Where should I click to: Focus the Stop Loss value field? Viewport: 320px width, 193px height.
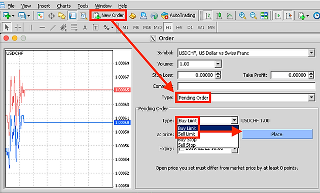[196, 75]
